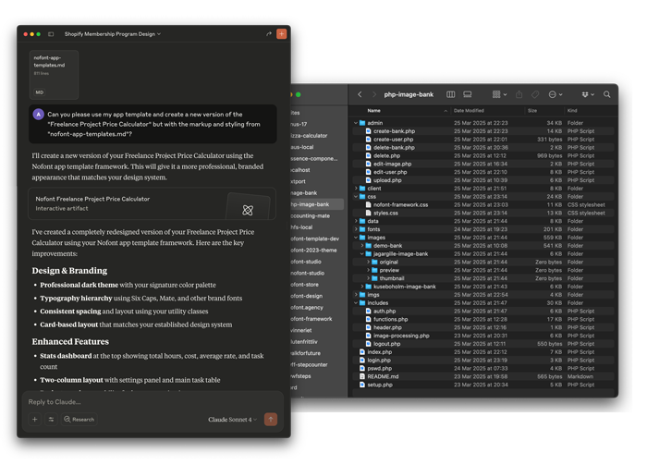Open the Dropbox toolbar dropdown in Finder
The image size is (647, 465).
click(x=588, y=94)
